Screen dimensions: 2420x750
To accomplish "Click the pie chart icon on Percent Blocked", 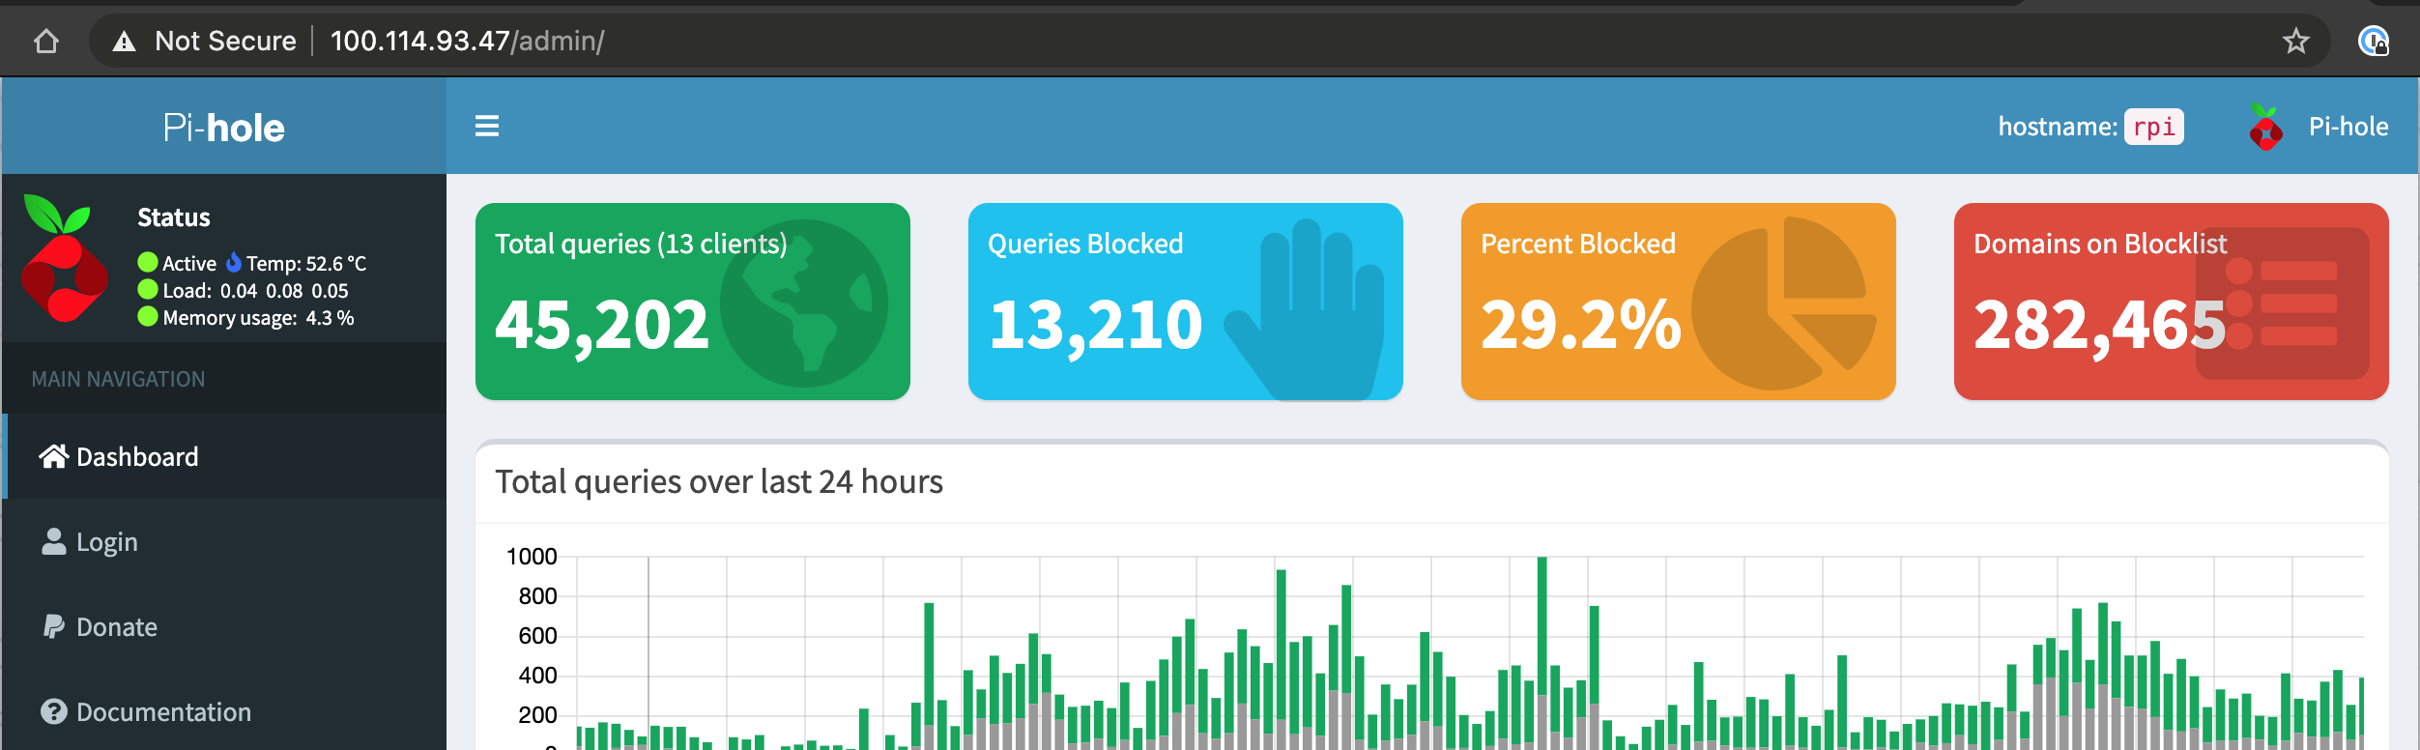I will click(x=1784, y=303).
